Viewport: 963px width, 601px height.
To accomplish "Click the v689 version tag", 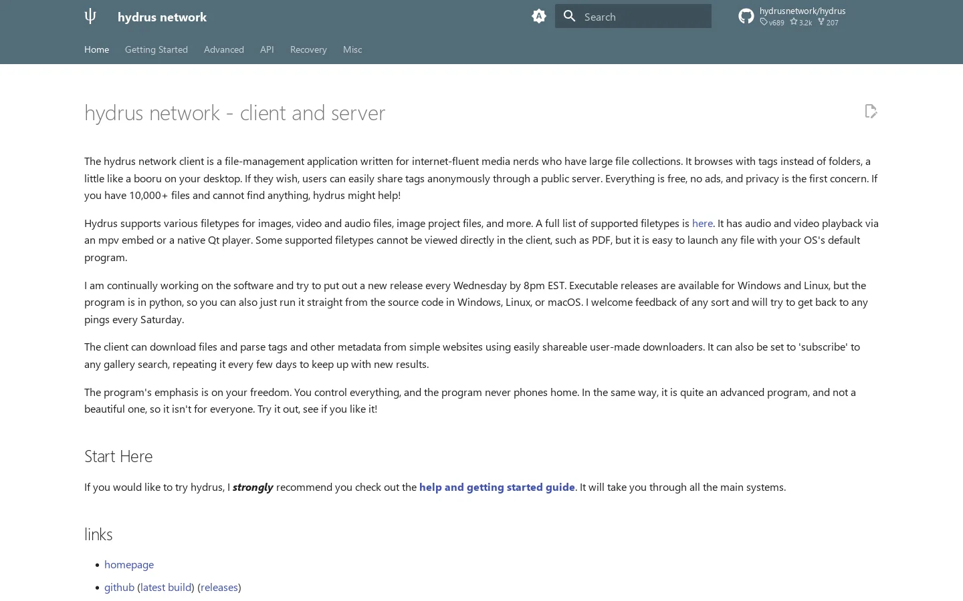I will pyautogui.click(x=772, y=23).
